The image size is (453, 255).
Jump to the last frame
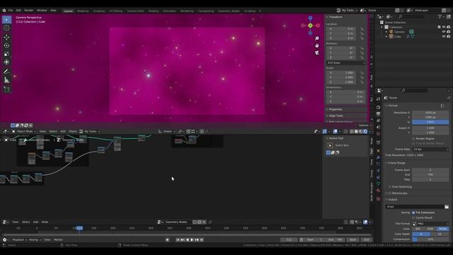coord(202,239)
